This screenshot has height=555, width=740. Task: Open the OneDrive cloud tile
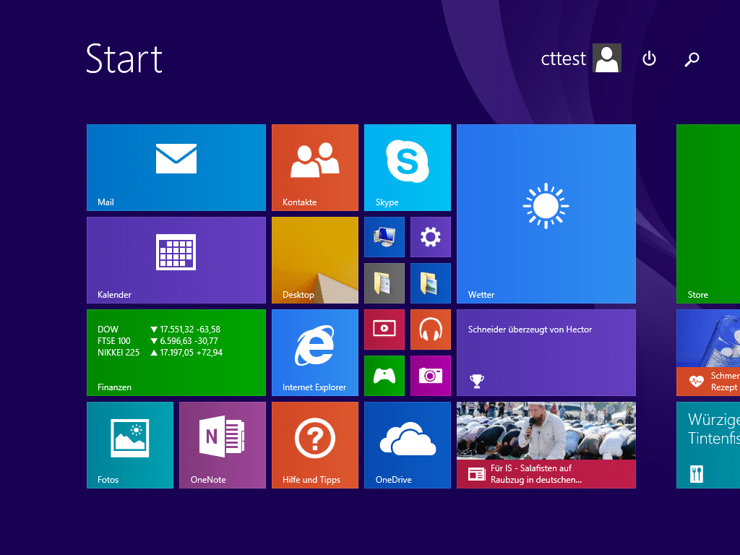[407, 444]
